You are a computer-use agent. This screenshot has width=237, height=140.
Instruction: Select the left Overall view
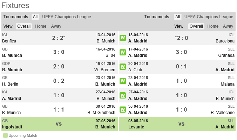pyautogui.click(x=24, y=26)
